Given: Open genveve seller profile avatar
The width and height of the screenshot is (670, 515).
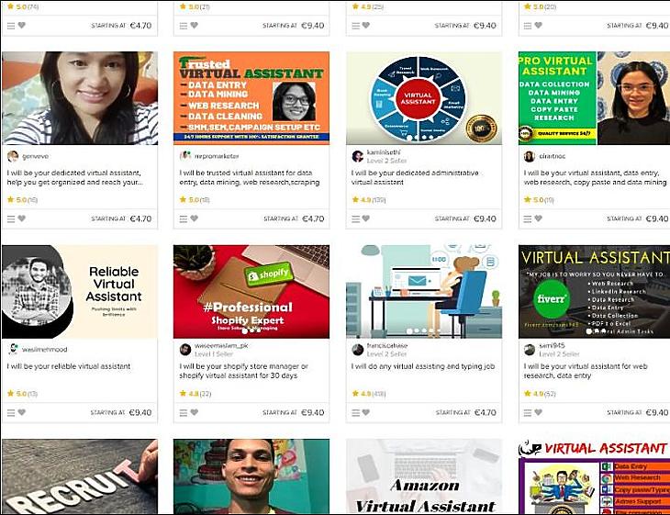Looking at the screenshot, I should coord(13,156).
